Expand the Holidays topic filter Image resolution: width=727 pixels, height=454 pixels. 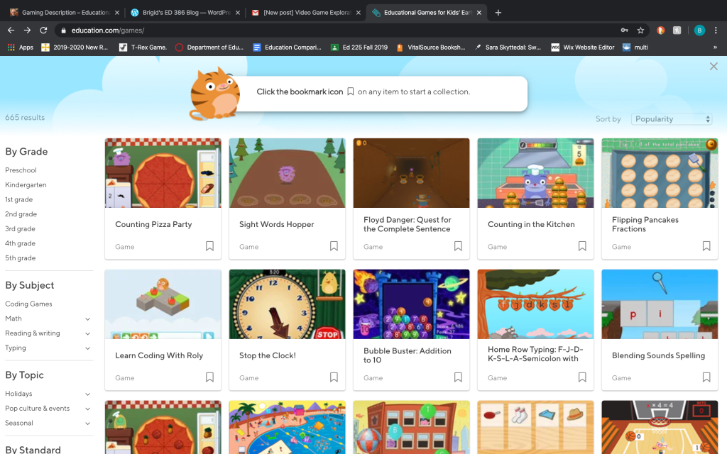coord(87,394)
